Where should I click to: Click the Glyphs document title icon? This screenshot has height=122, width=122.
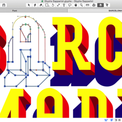click(x=42, y=1)
